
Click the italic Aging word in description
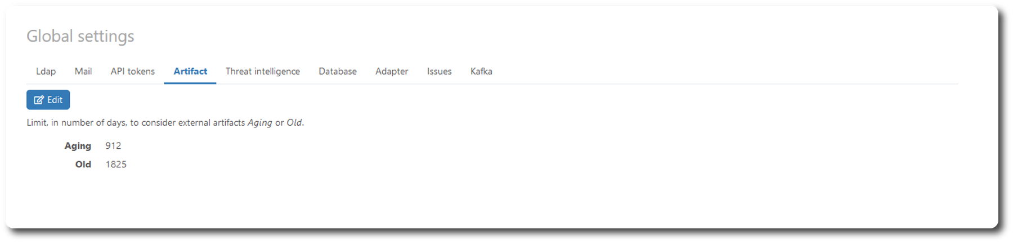[260, 122]
